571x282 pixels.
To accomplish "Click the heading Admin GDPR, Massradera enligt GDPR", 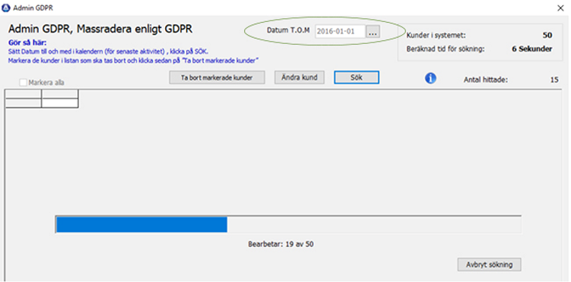I will pyautogui.click(x=100, y=29).
